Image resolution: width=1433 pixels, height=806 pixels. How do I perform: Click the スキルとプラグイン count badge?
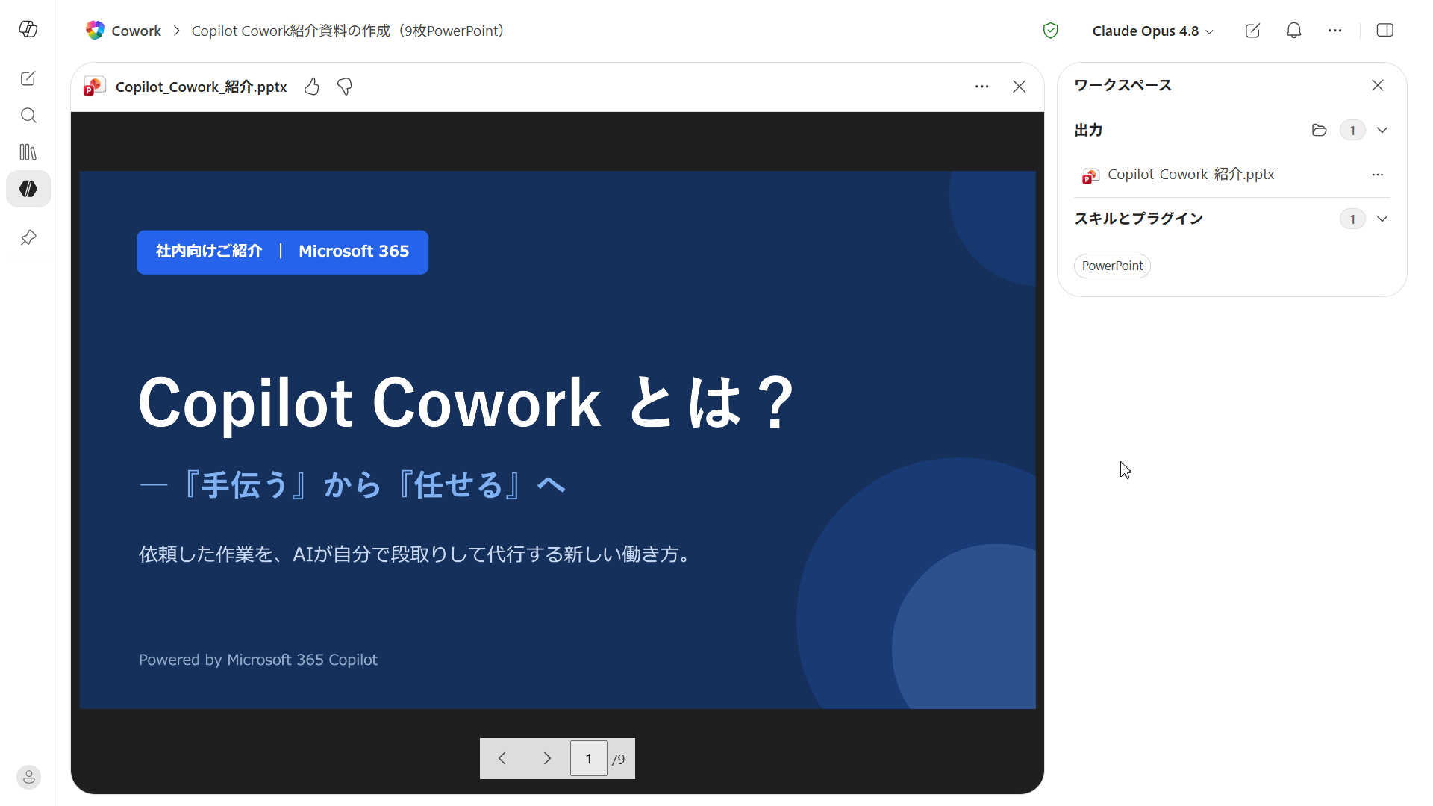tap(1352, 219)
